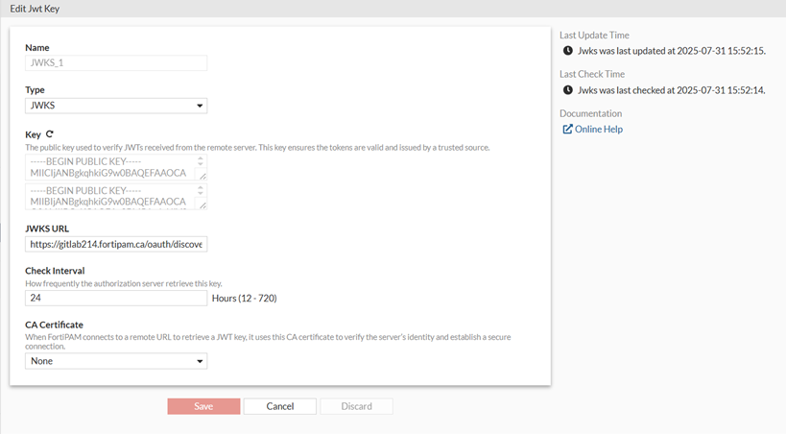The height and width of the screenshot is (434, 786).
Task: Click resize handle of first public key box
Action: 202,177
